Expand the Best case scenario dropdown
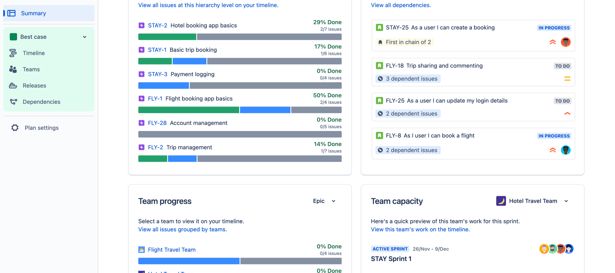615x273 pixels. point(84,37)
